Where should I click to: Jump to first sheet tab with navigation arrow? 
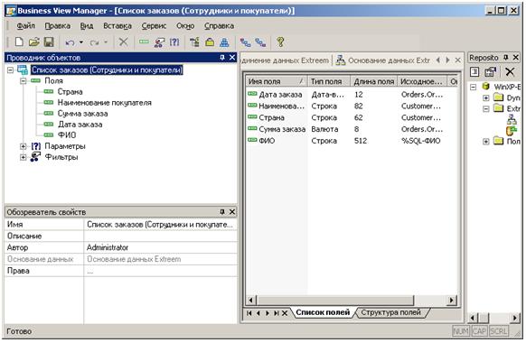(x=249, y=313)
